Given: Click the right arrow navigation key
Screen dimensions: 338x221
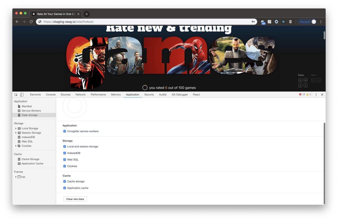Looking at the screenshot, I should [319, 80].
